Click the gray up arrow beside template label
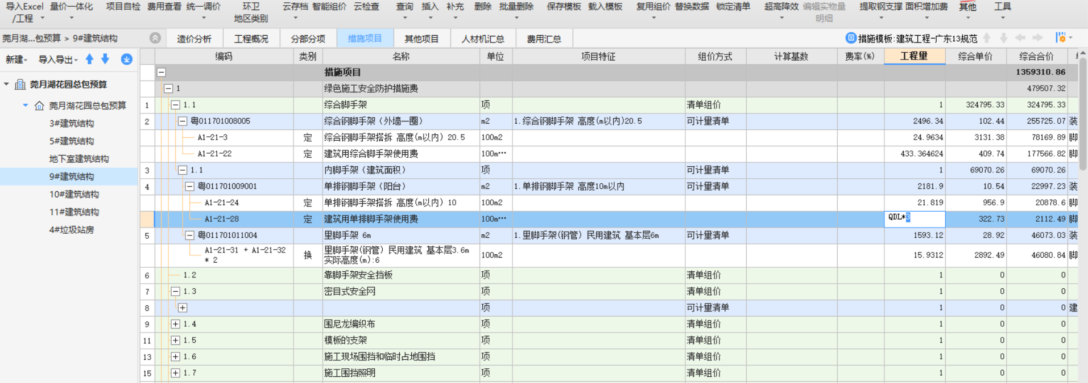The height and width of the screenshot is (383, 1088). click(x=987, y=38)
